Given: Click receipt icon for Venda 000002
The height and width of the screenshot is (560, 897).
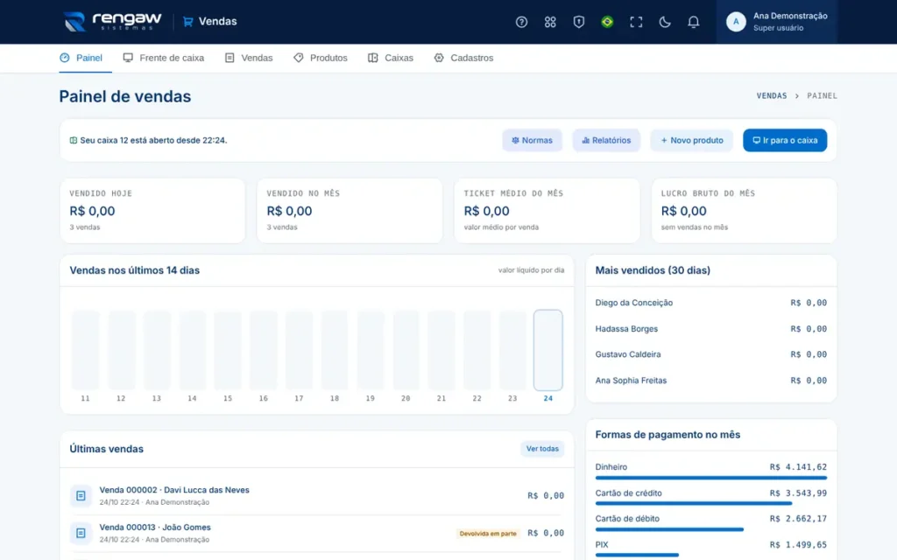Looking at the screenshot, I should (x=81, y=495).
